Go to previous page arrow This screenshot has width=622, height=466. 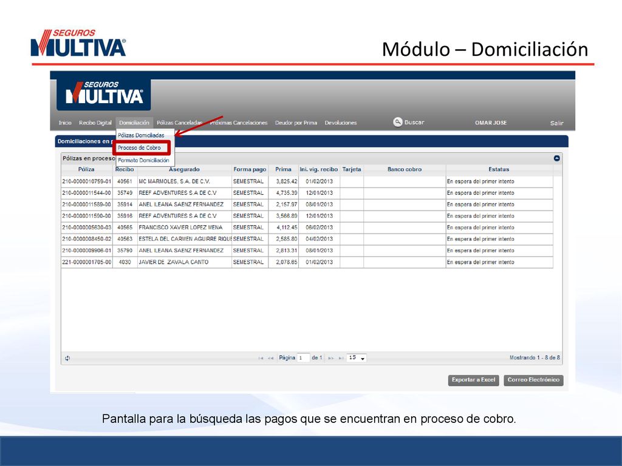click(x=270, y=358)
